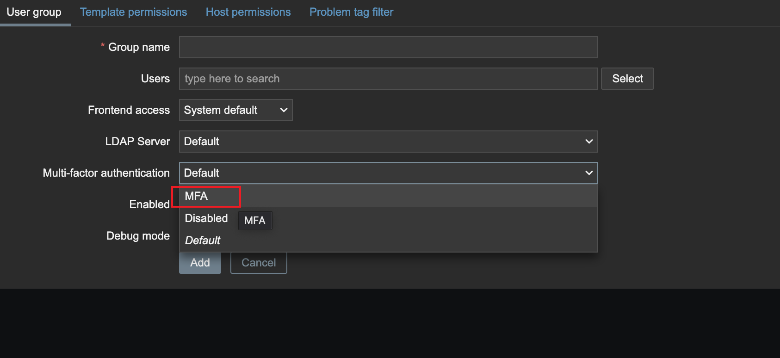The image size is (780, 358).
Task: Click the Frontend access chevron arrow
Action: (x=284, y=110)
